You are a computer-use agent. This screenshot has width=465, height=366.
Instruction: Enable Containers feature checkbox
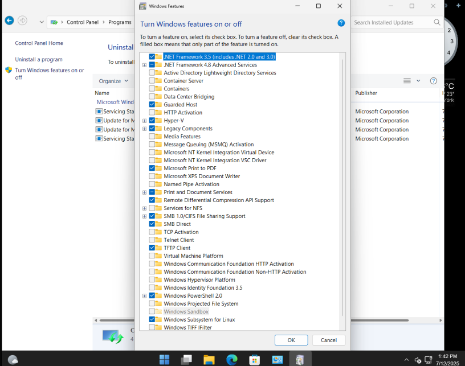[152, 89]
